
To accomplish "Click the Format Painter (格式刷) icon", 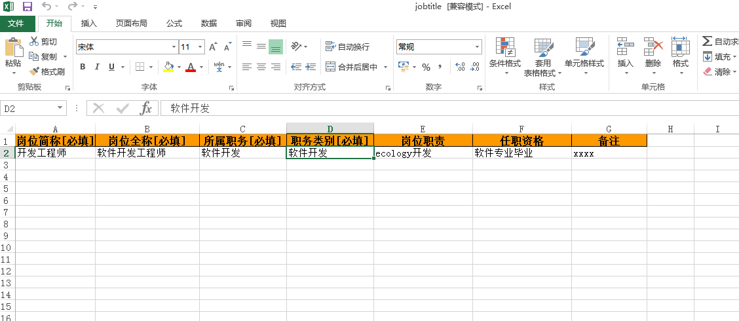I will pyautogui.click(x=34, y=71).
